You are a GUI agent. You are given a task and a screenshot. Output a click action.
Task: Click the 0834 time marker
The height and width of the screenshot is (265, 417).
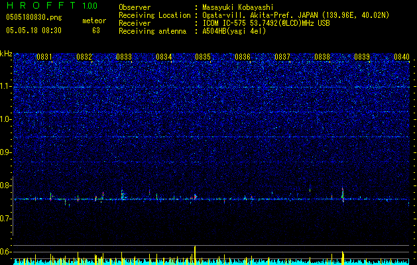coord(164,57)
